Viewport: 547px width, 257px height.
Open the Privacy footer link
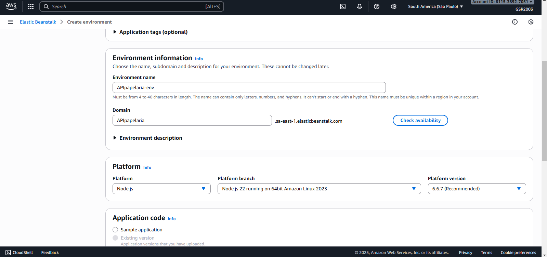coord(466,253)
